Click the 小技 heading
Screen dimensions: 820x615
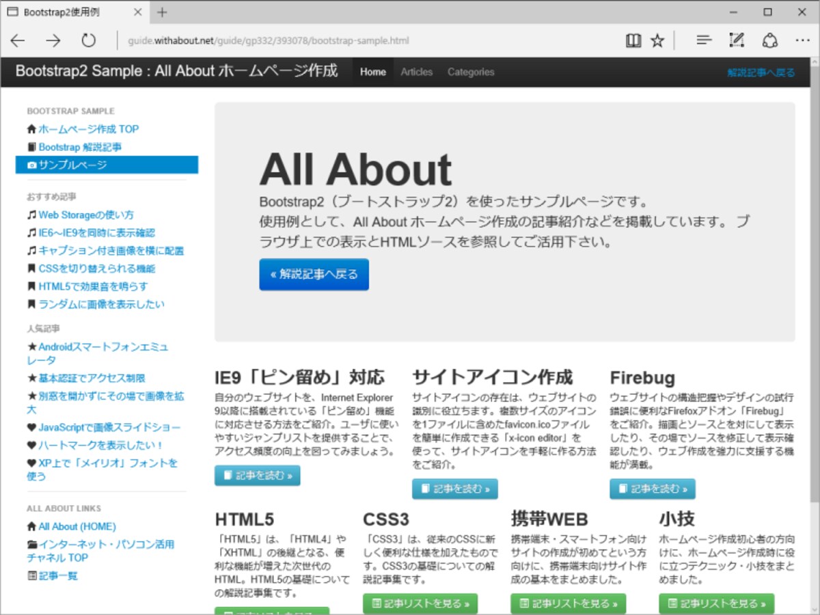(677, 519)
